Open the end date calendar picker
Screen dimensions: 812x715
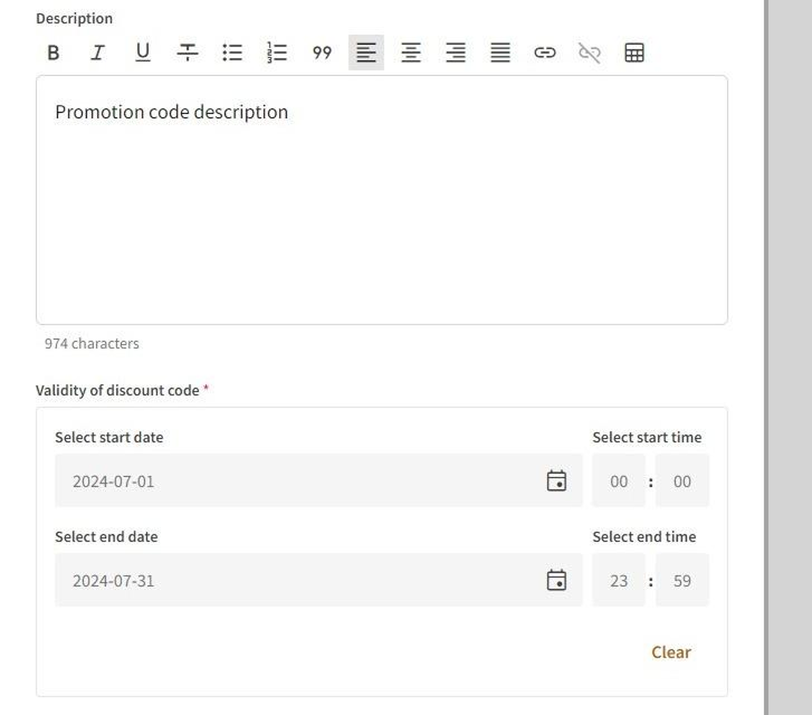point(556,580)
